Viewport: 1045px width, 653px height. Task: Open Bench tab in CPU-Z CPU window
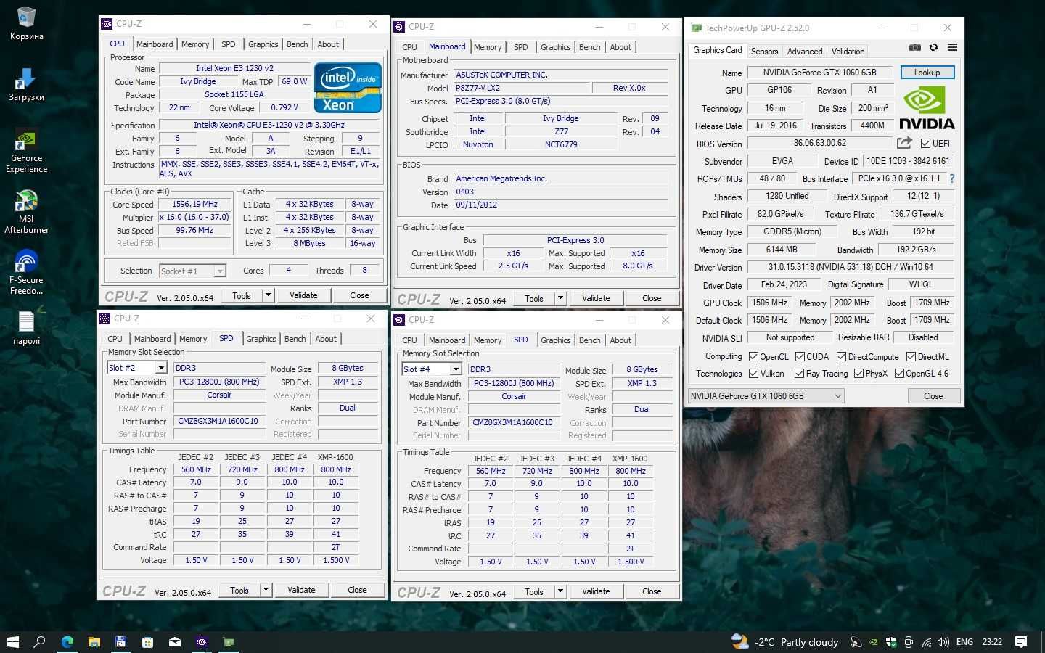pos(297,44)
